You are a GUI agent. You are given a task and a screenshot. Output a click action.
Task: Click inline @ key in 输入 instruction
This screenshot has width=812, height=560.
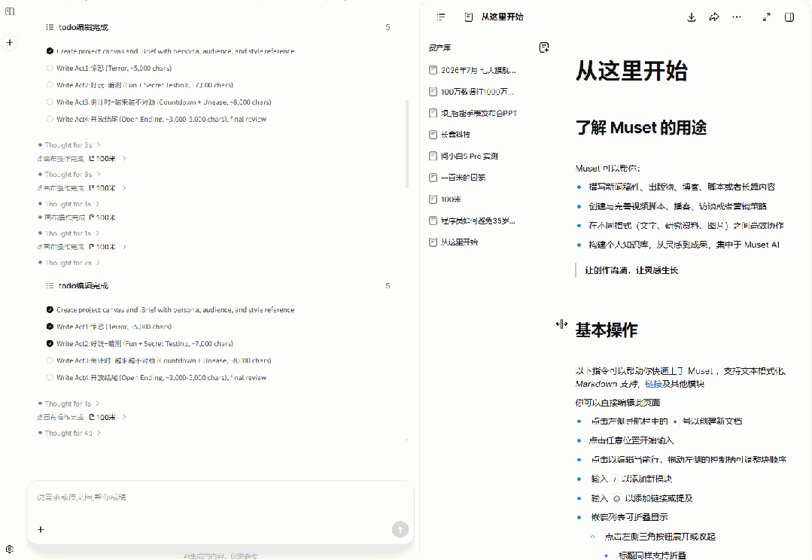point(616,498)
